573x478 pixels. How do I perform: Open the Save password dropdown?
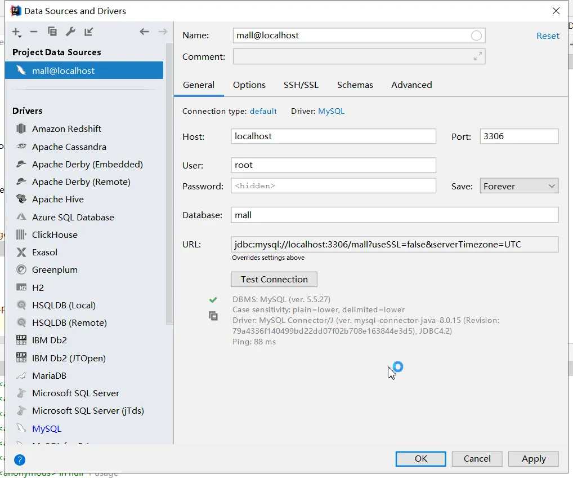[x=518, y=186]
